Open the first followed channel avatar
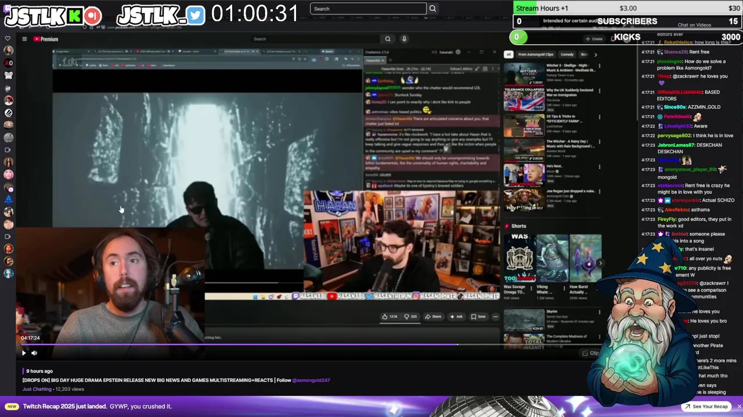The height and width of the screenshot is (417, 743). coord(8,51)
